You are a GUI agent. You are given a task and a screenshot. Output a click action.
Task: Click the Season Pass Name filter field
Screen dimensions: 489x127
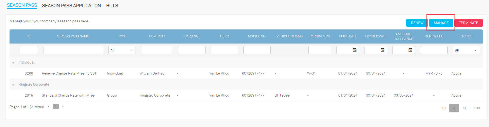pos(73,50)
